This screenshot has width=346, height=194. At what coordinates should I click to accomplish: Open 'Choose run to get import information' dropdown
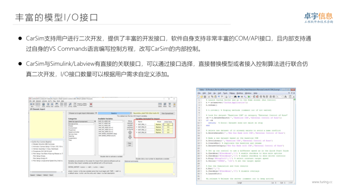[x=83, y=113]
